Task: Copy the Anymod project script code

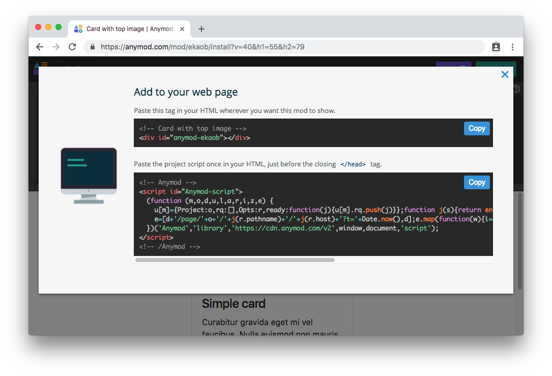Action: click(477, 182)
